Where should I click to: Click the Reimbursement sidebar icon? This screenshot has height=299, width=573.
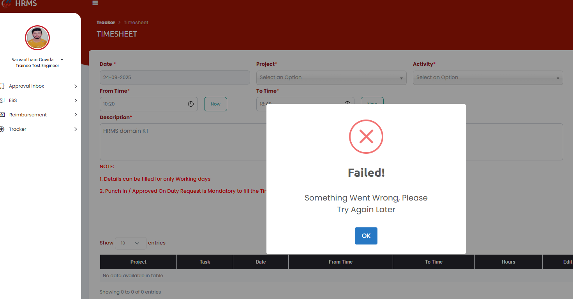(2, 115)
